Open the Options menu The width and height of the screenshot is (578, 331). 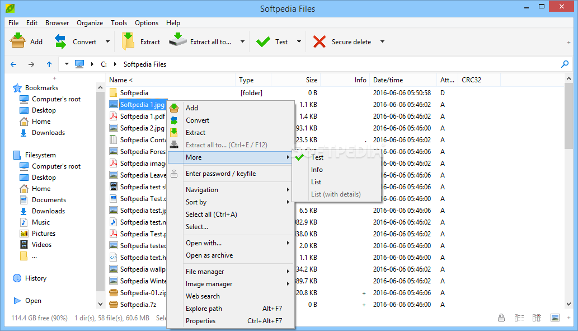147,23
